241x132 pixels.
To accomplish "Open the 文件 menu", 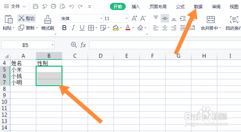I will tap(15, 6).
